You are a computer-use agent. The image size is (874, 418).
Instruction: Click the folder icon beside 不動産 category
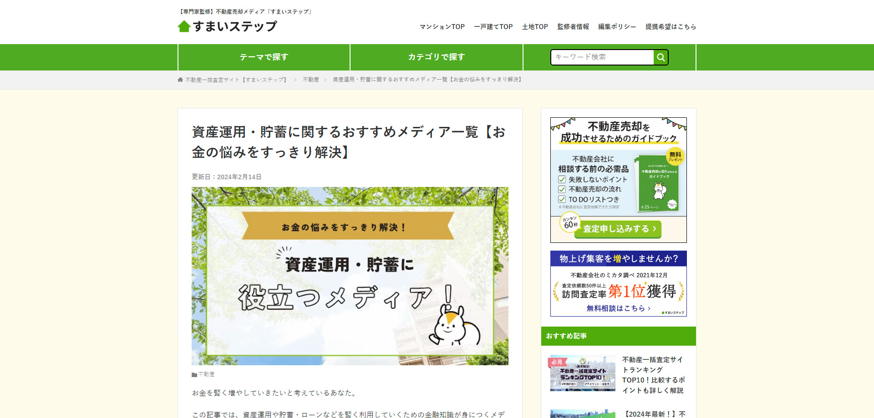coord(194,375)
